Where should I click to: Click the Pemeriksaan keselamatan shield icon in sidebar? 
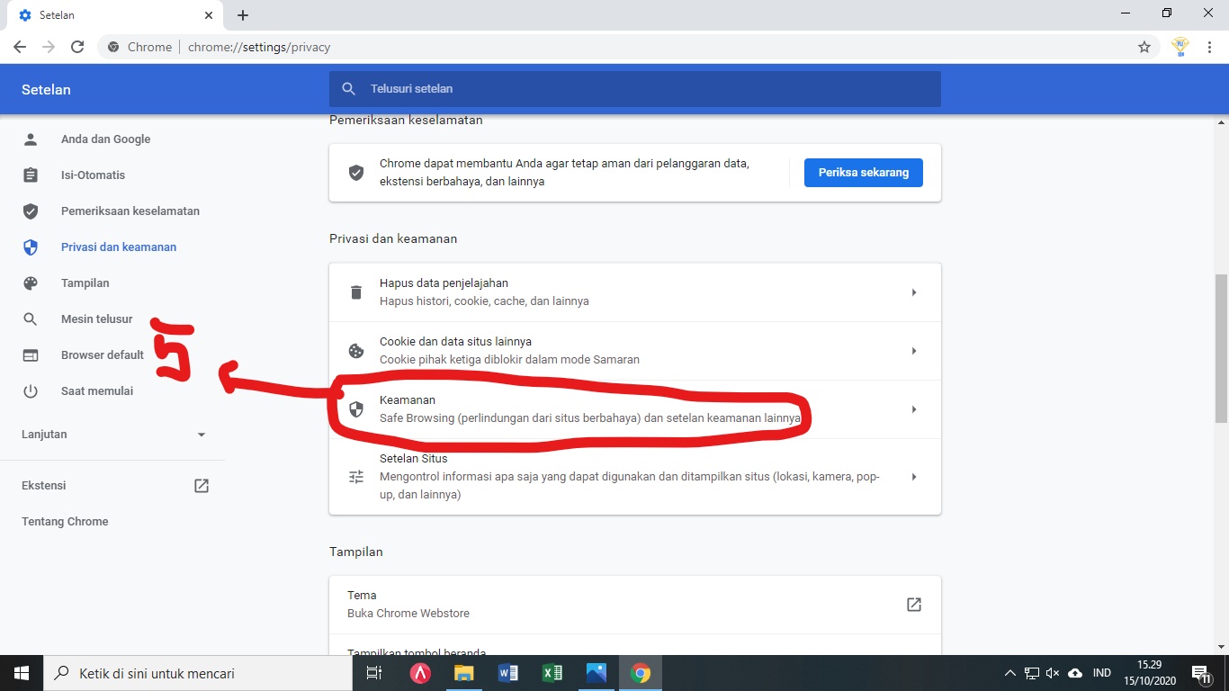(x=31, y=211)
